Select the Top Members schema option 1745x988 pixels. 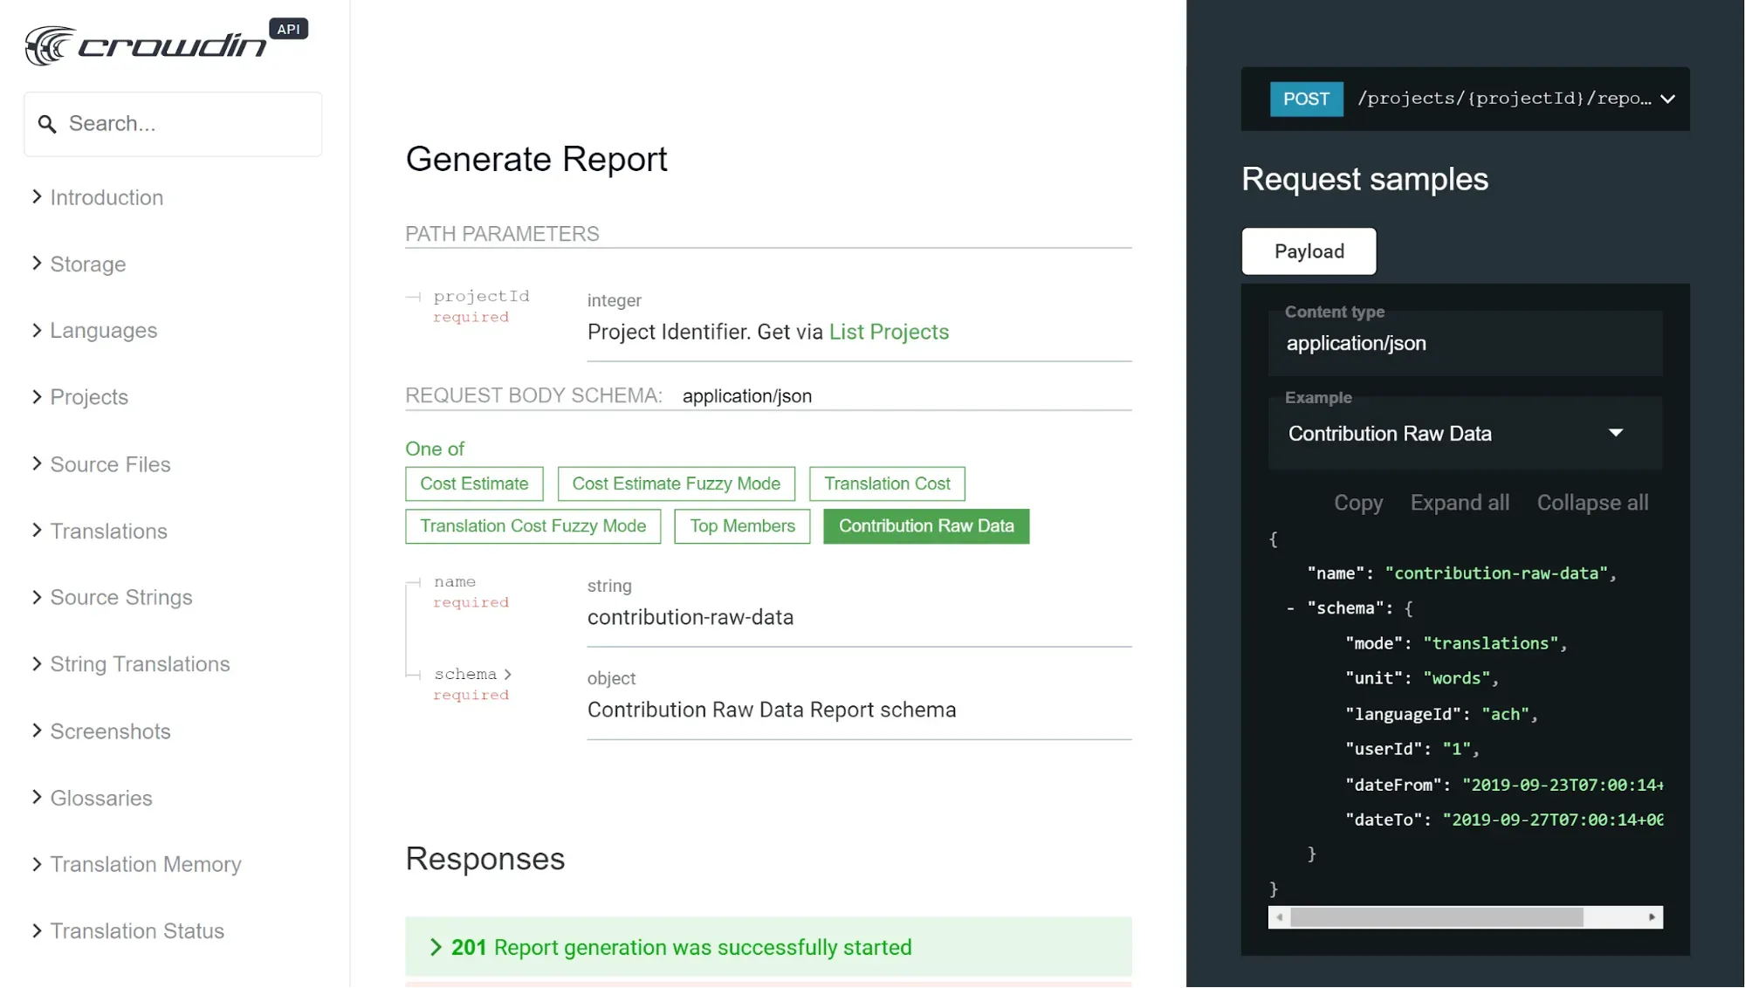[x=742, y=526]
